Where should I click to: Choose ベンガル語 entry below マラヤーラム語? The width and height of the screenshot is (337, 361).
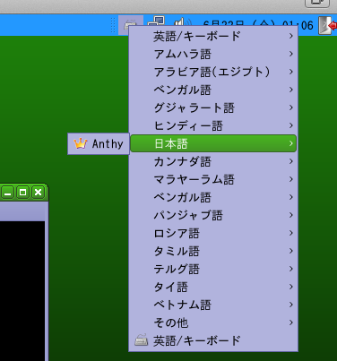(x=213, y=197)
